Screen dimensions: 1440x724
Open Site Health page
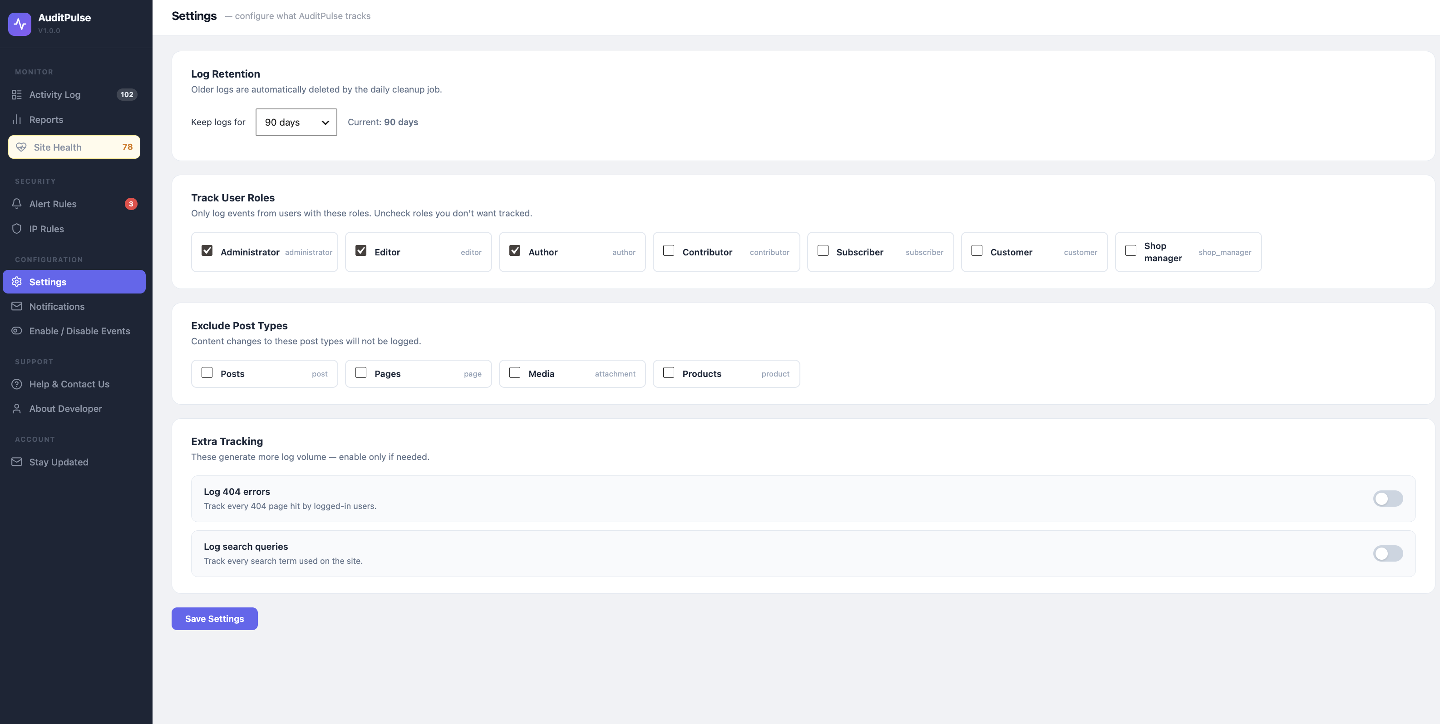coord(74,147)
